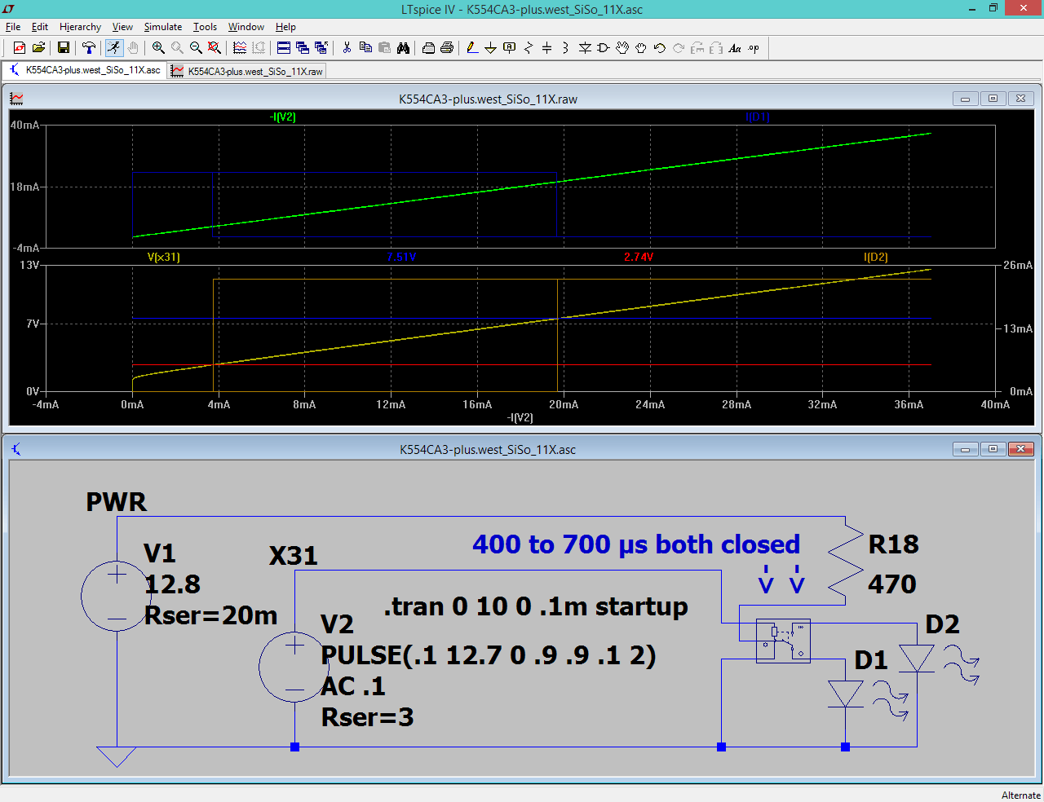Click the Zoom to Fit icon
This screenshot has height=802, width=1044.
[x=215, y=48]
